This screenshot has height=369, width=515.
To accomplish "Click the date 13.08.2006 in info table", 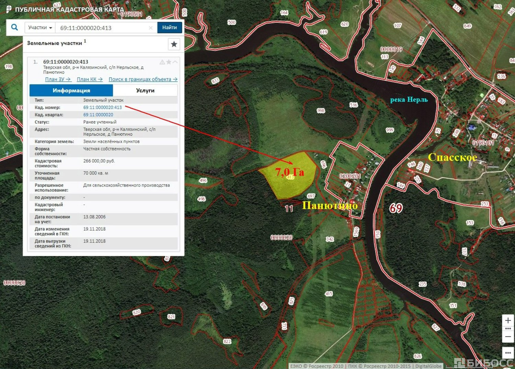I will 94,217.
